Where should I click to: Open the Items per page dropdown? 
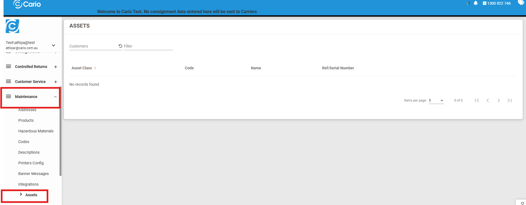pos(436,100)
